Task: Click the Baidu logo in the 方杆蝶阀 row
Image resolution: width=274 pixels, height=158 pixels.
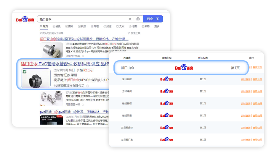Action: tap(167, 91)
